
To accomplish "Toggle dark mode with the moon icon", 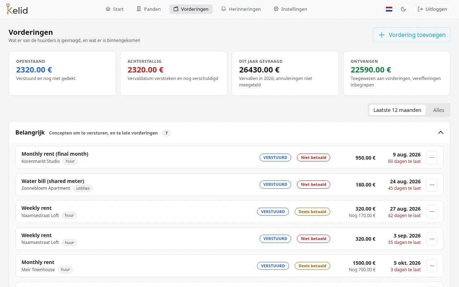I will click(403, 9).
